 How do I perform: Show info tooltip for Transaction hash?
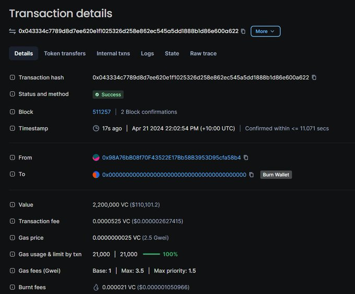coord(13,78)
